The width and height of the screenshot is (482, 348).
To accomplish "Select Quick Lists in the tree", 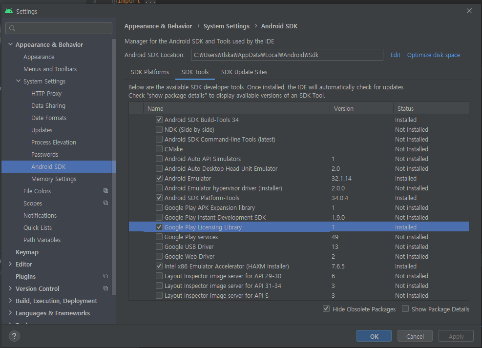I will click(x=38, y=227).
